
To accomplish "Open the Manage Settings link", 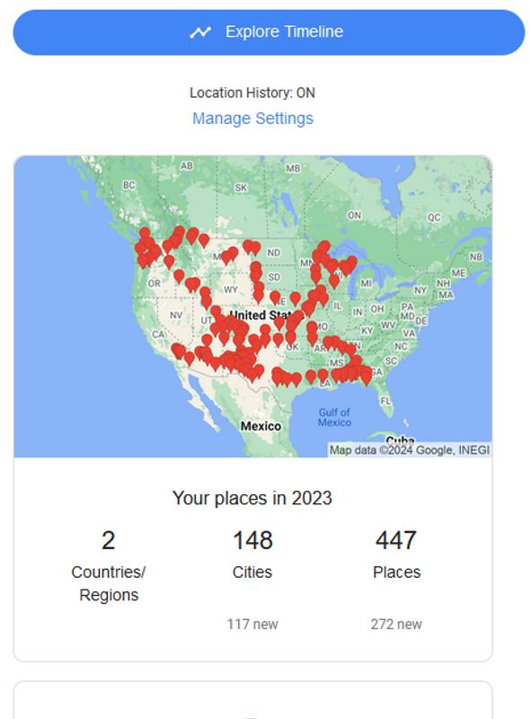I will pyautogui.click(x=252, y=119).
